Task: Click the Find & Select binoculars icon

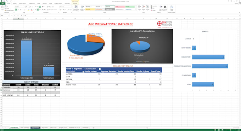Action: (x=165, y=7)
